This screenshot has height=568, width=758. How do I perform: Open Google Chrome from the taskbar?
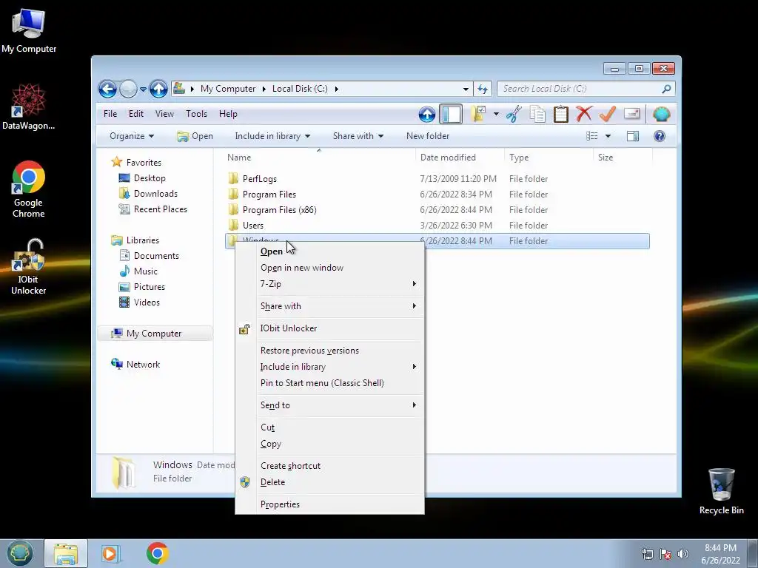[x=158, y=553]
